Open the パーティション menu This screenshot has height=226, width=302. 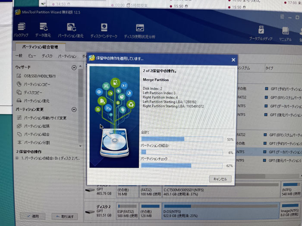click(x=67, y=56)
